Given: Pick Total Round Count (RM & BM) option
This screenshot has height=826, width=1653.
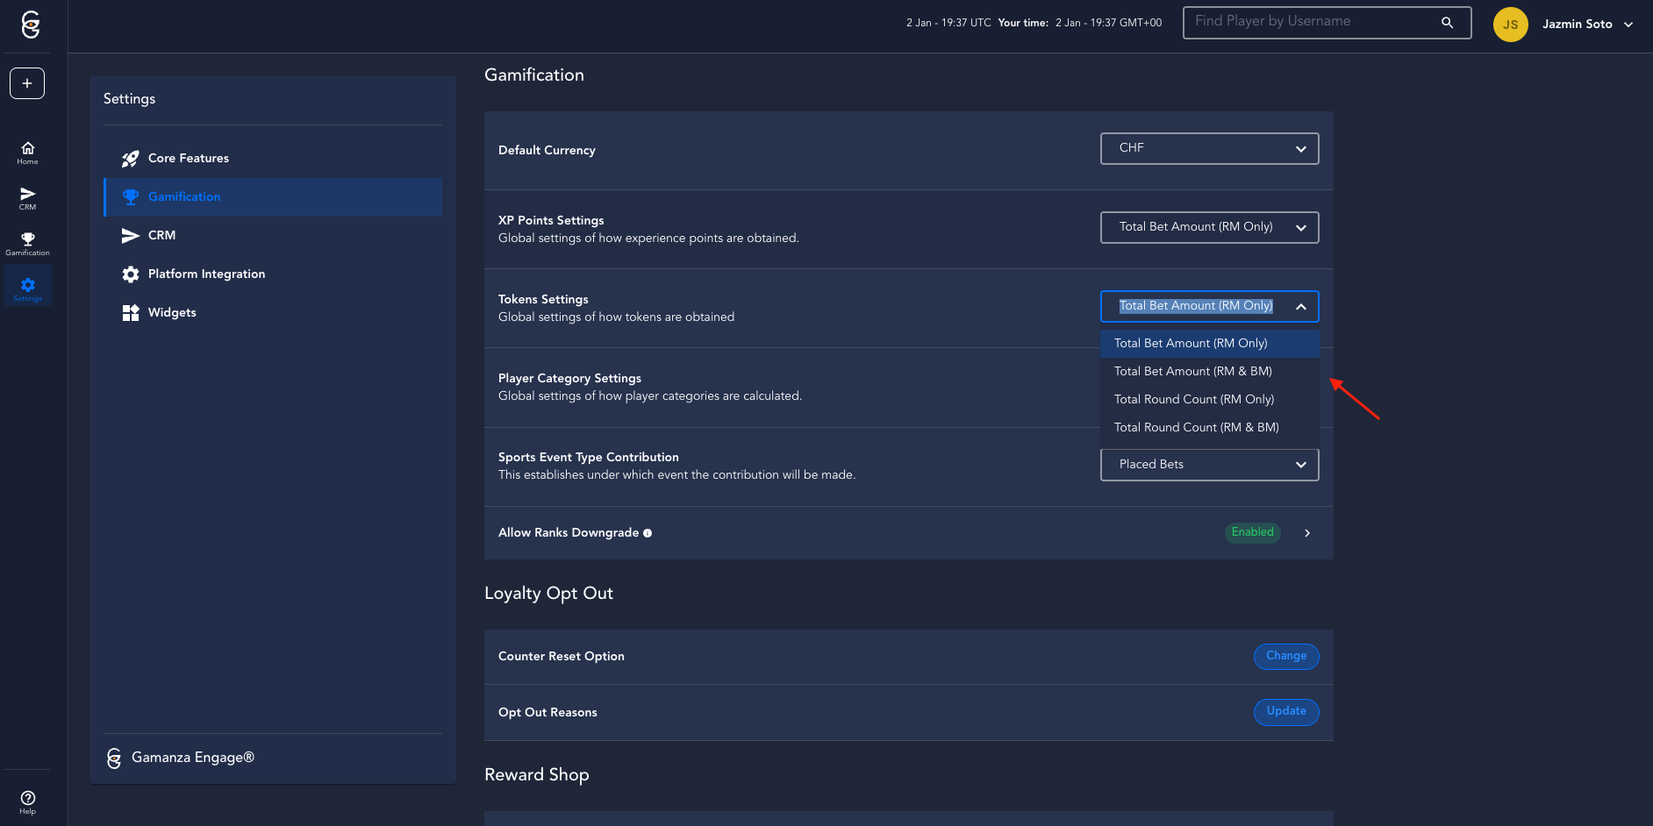Looking at the screenshot, I should [x=1196, y=428].
